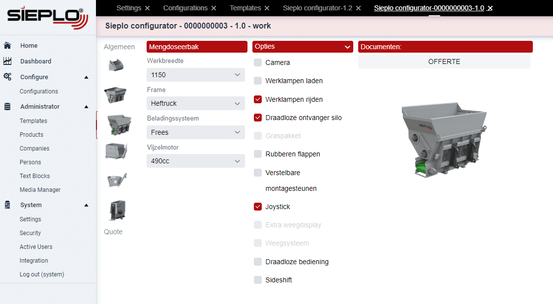Open the Werkbreedte 1150 dropdown

[x=196, y=75]
